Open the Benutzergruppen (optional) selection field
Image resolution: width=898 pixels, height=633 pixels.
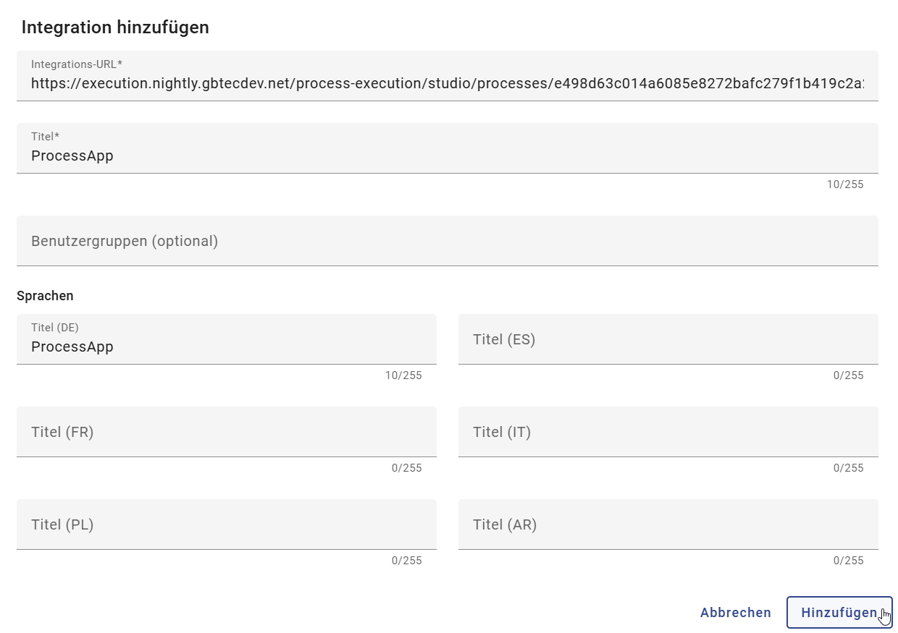pos(448,241)
